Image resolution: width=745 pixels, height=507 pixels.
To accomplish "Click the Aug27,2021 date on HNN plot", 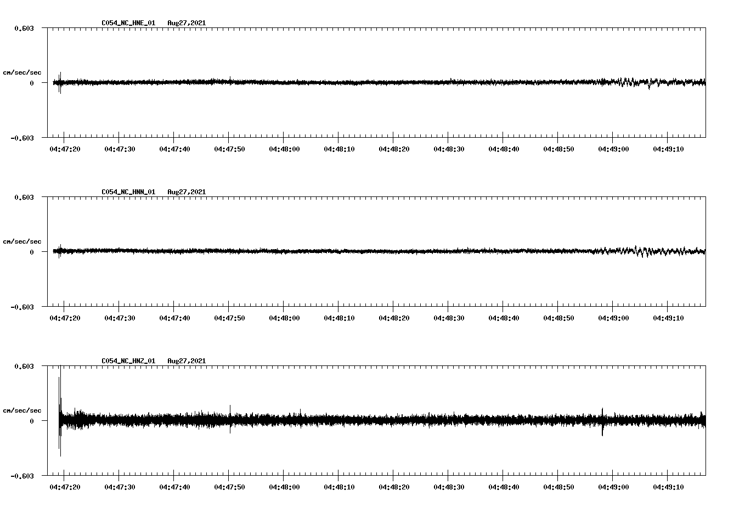I will point(187,192).
